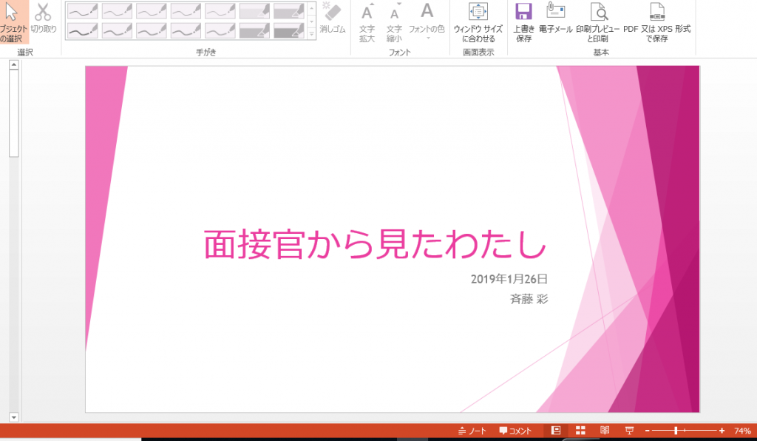The height and width of the screenshot is (441, 757).
Task: Click the slide title 面接官から見たわたし
Action: (x=375, y=244)
